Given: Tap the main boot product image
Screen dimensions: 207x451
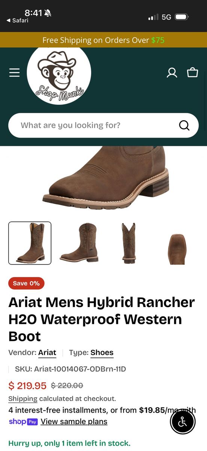Looking at the screenshot, I should click(x=106, y=177).
